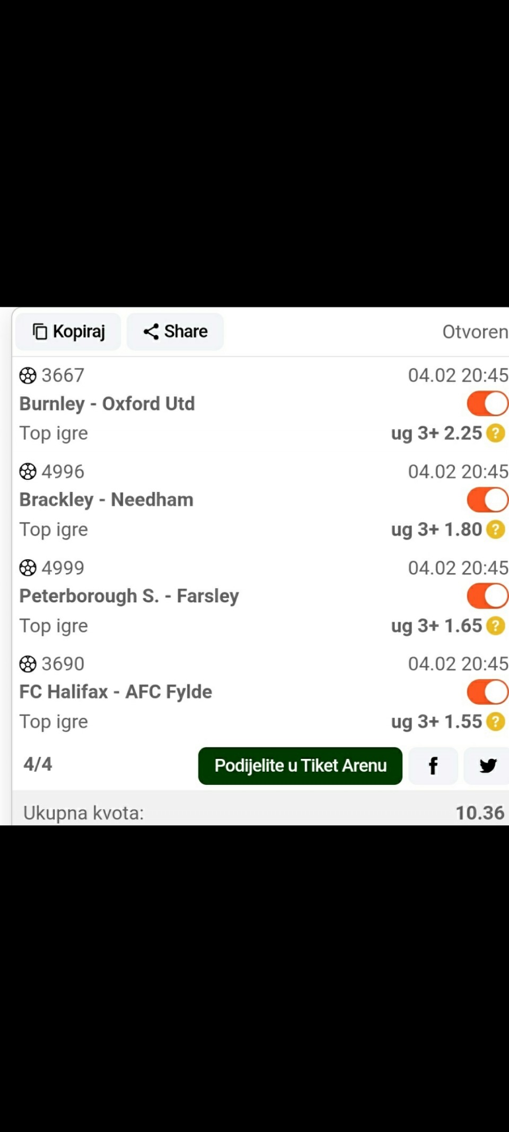The height and width of the screenshot is (1132, 509).
Task: Click help icon beside ug 3+ 1.80
Action: pyautogui.click(x=496, y=529)
